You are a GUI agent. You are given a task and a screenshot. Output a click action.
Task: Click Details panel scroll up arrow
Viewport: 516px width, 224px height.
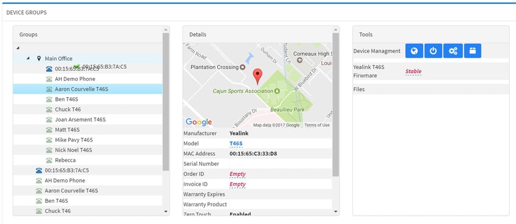336,30
